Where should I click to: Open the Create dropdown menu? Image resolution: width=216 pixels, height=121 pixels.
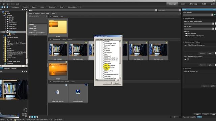tap(43, 7)
